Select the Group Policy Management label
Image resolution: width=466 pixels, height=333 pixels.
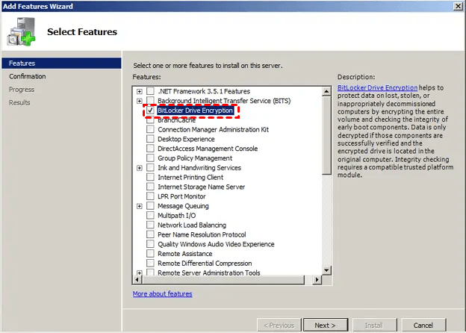pos(195,158)
